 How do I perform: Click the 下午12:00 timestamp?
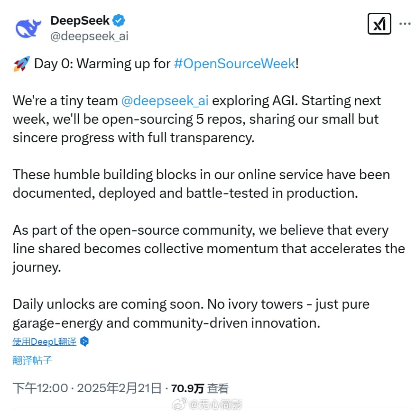pyautogui.click(x=40, y=388)
